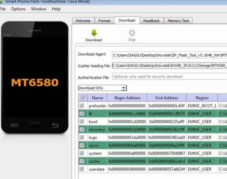Open the Options menu
The image size is (227, 179).
coord(18,9)
